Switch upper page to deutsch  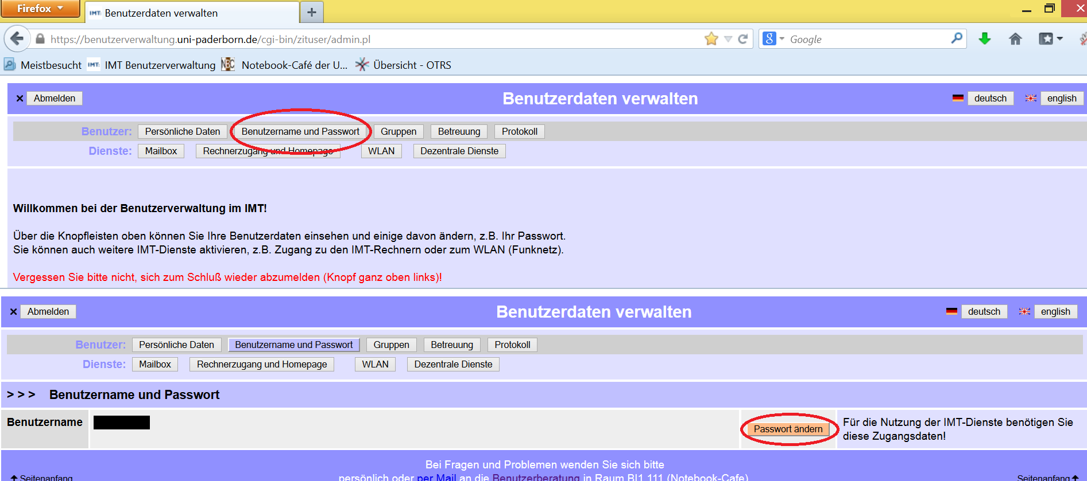(x=991, y=98)
